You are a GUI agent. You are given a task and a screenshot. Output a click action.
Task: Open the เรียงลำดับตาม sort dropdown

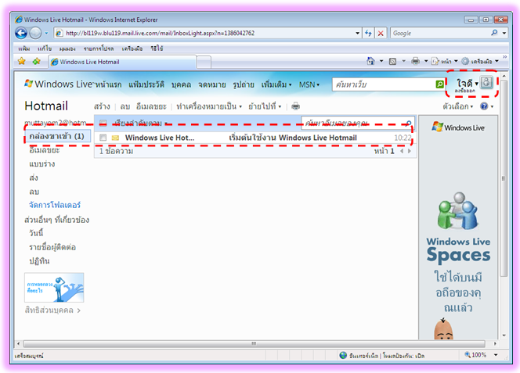tap(141, 124)
